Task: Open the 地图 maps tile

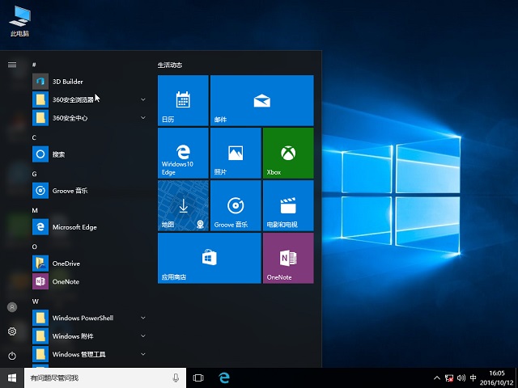Action: pos(183,205)
